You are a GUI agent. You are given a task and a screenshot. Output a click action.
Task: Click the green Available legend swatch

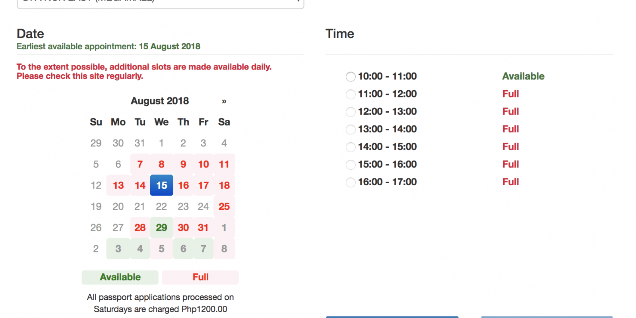tap(120, 277)
